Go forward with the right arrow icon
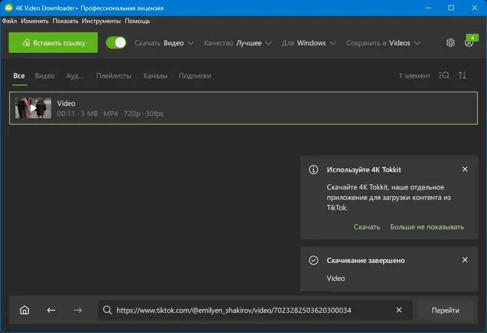487x333 pixels. (78, 310)
